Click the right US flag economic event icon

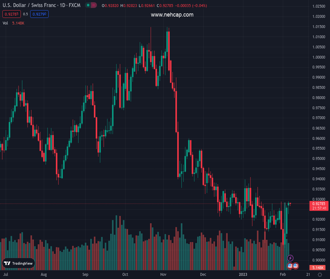(296, 266)
